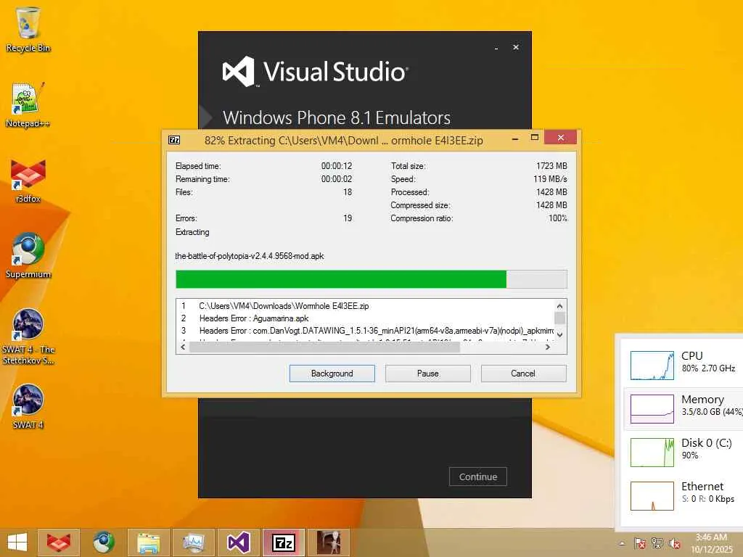Select the Notepad++ desktop shortcut

tap(28, 105)
